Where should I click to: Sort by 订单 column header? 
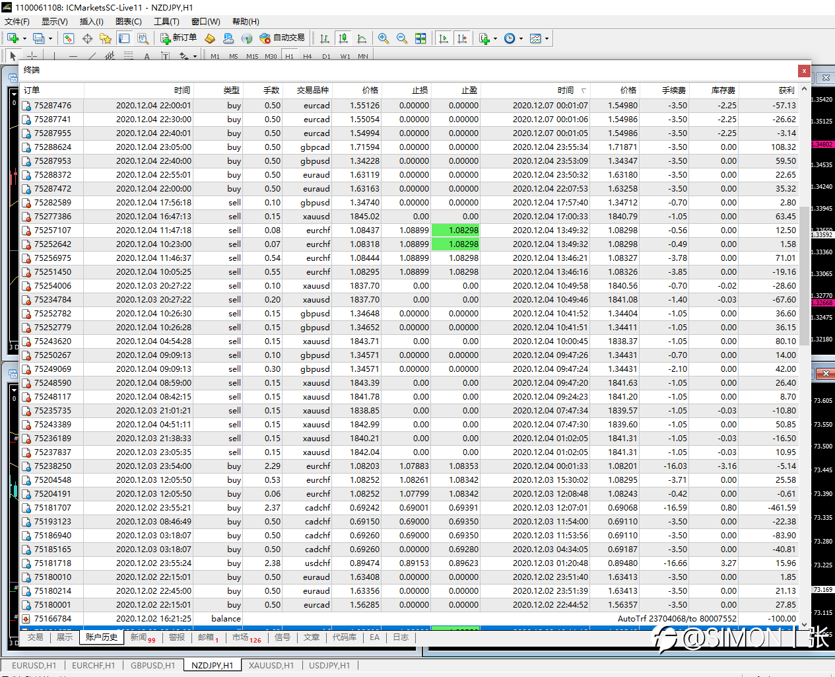tap(51, 90)
